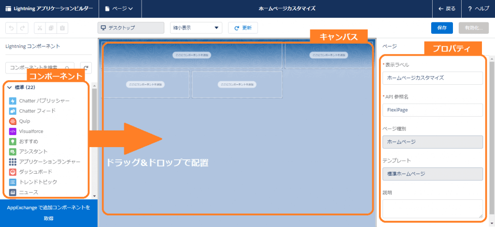Click the 戻る back button
The height and width of the screenshot is (227, 495).
[x=447, y=9]
